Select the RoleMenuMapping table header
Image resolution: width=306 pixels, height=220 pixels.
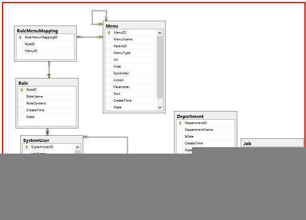[x=45, y=30]
